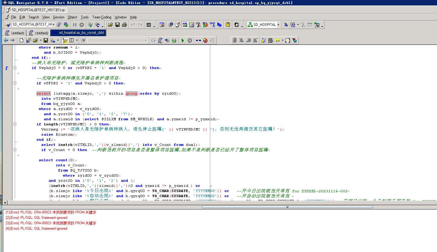The width and height of the screenshot is (437, 252).
Task: Toggle the 'ab' highlight button in editor toolbar
Action: pos(65,40)
